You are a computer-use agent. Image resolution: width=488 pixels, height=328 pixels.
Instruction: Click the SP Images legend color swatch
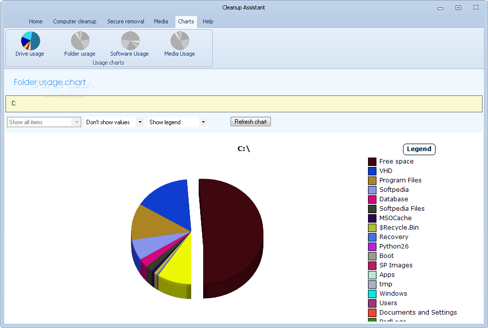pos(372,265)
